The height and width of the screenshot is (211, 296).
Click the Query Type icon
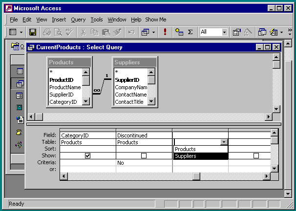click(146, 32)
